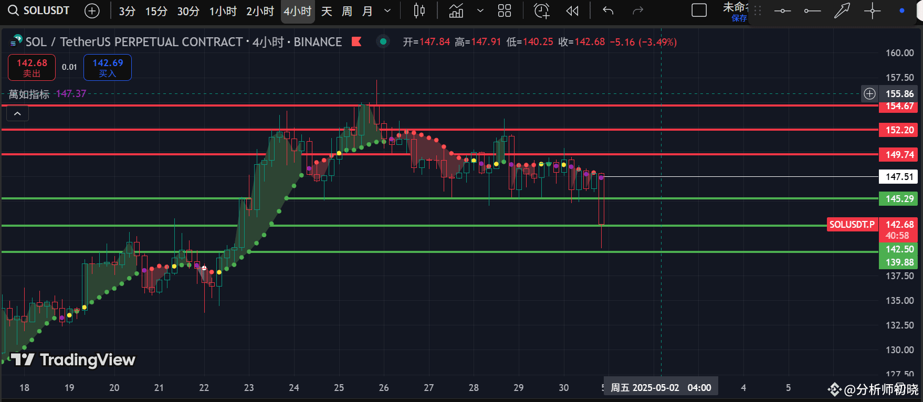Screen dimensions: 923x402
Task: Click the 142.68 卖出 sell button
Action: click(32, 68)
